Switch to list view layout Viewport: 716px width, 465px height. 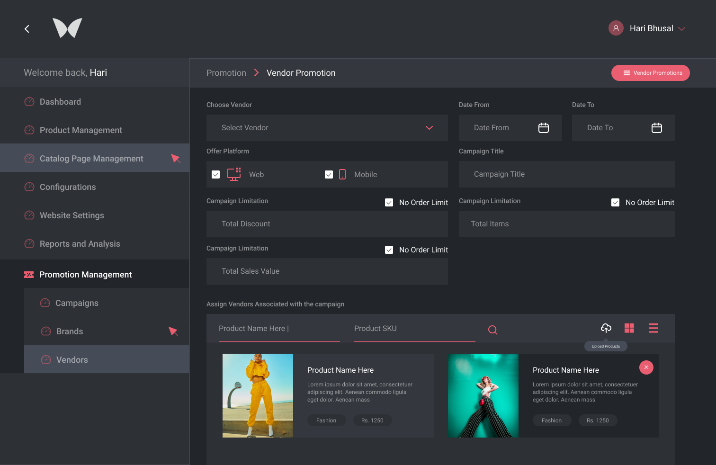(x=653, y=328)
